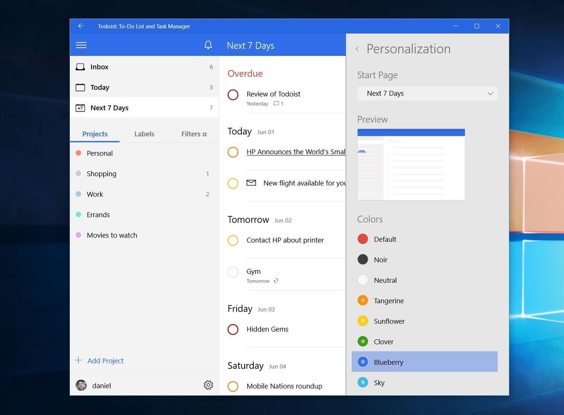Click the Gym task title
Screen dimensions: 564x415
coord(253,271)
